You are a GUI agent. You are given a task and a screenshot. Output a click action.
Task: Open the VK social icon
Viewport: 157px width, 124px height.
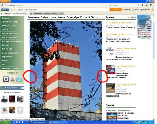(6, 79)
